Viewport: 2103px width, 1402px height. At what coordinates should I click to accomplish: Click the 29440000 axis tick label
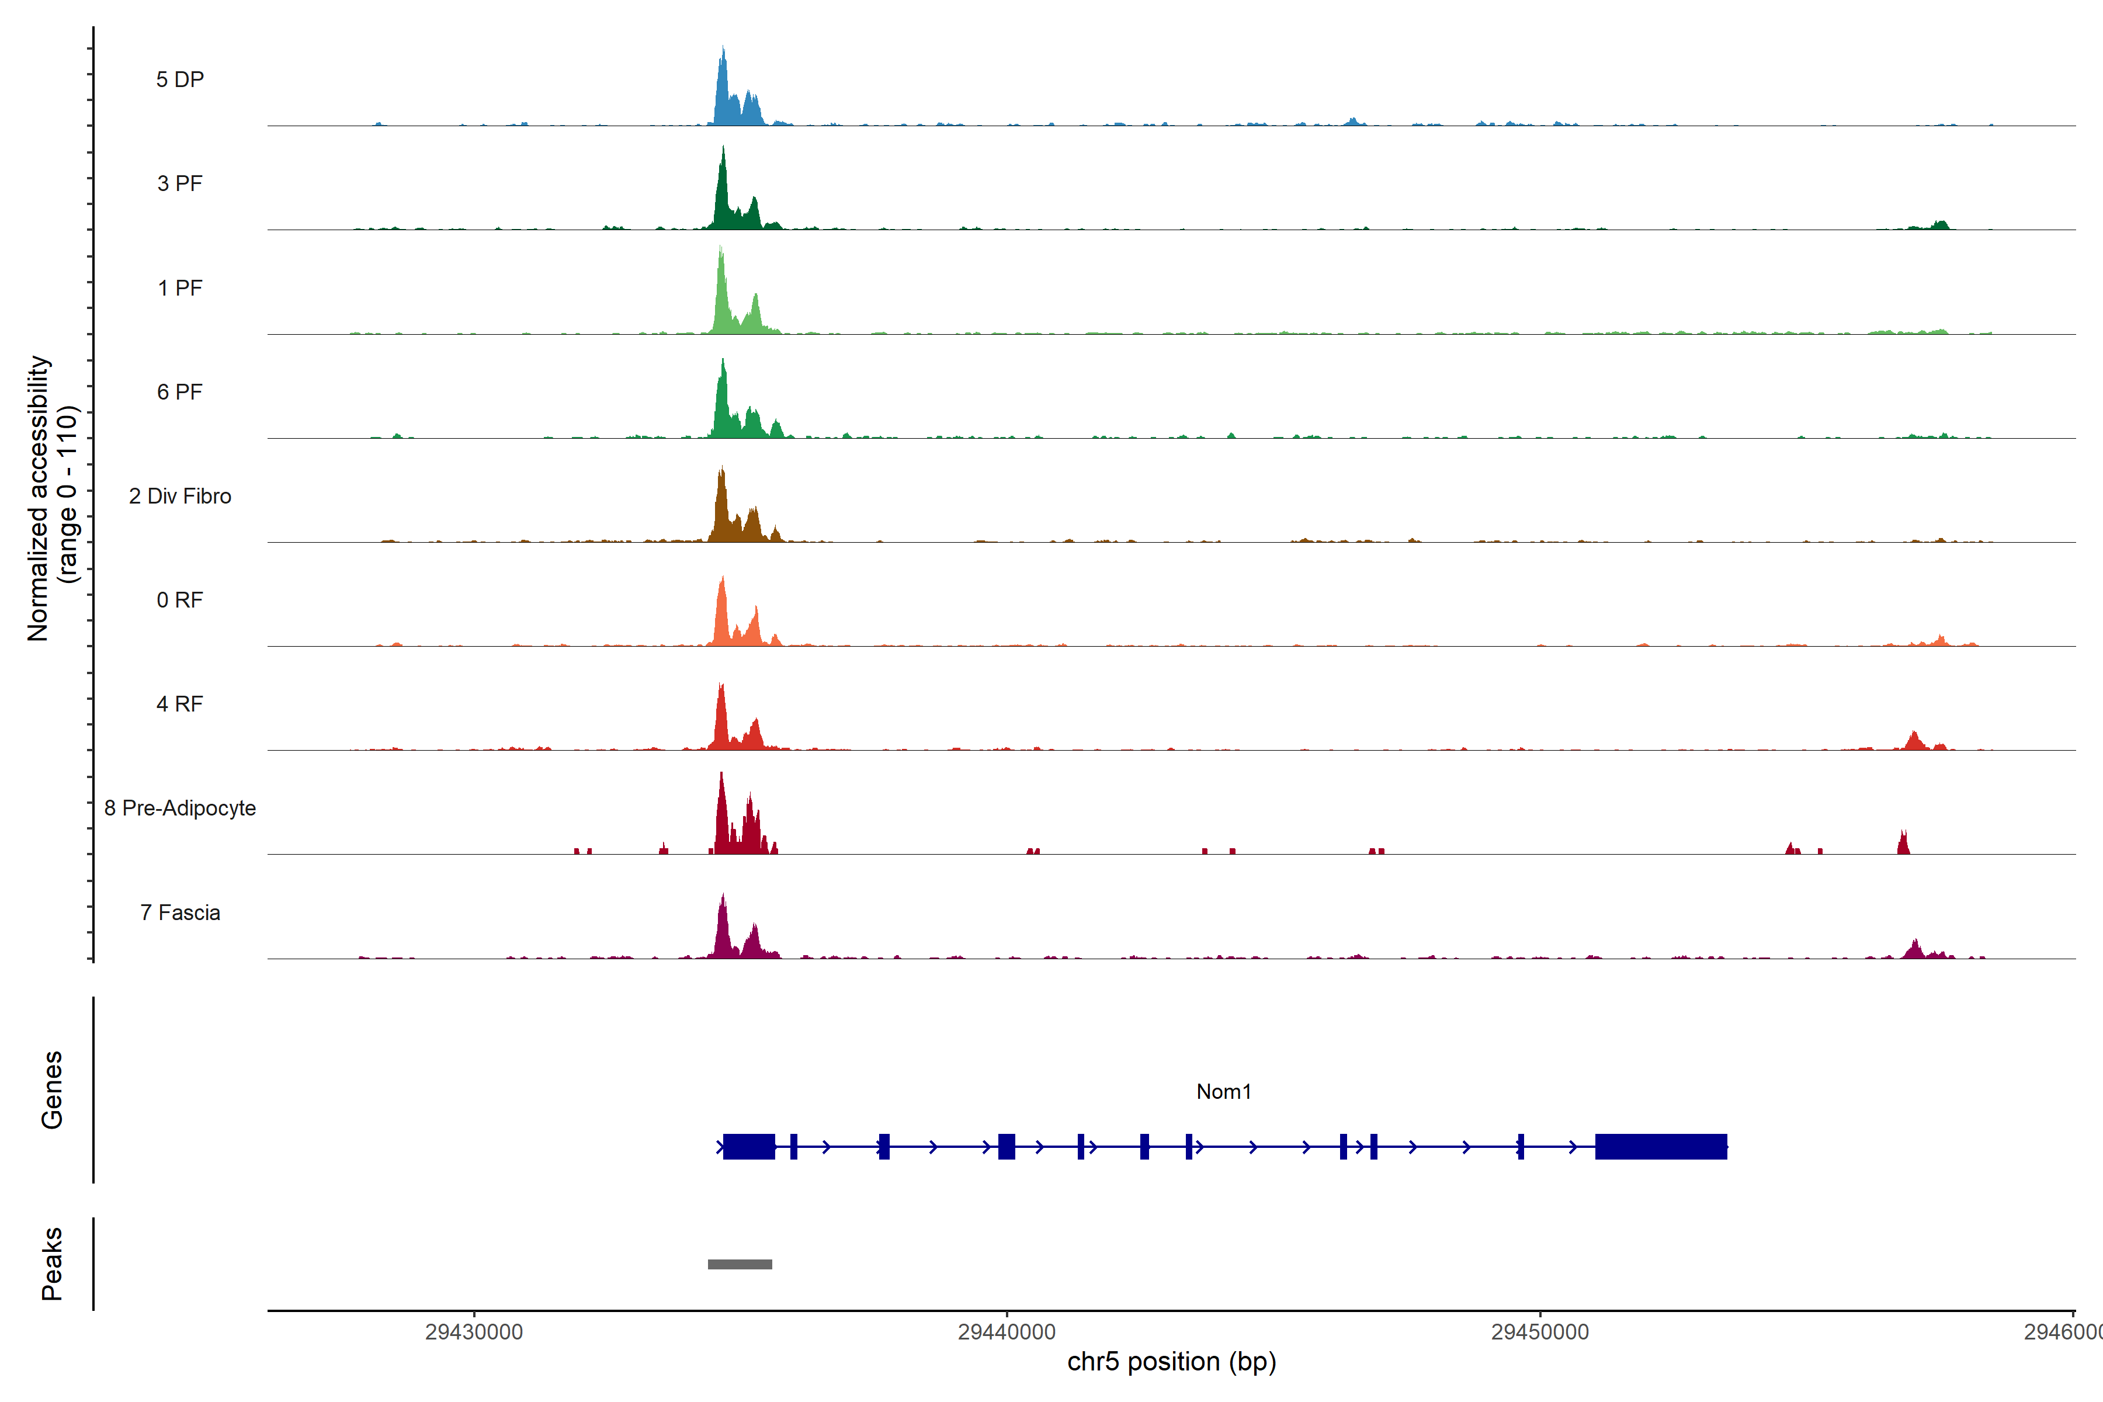pos(1007,1331)
